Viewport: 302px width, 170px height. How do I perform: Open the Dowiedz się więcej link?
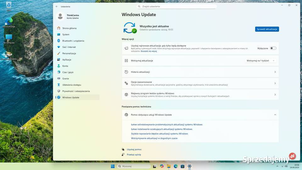click(x=149, y=51)
